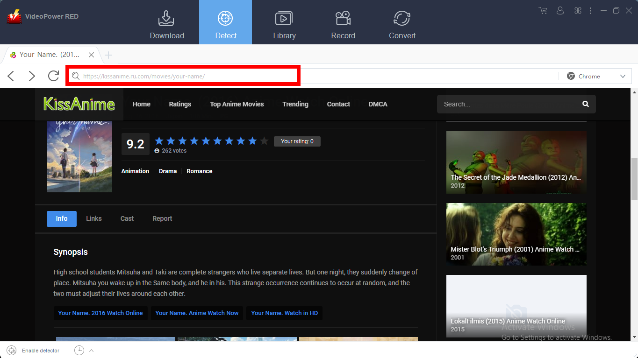638x358 pixels.
Task: Open Top Anime Movies menu item
Action: coord(237,104)
